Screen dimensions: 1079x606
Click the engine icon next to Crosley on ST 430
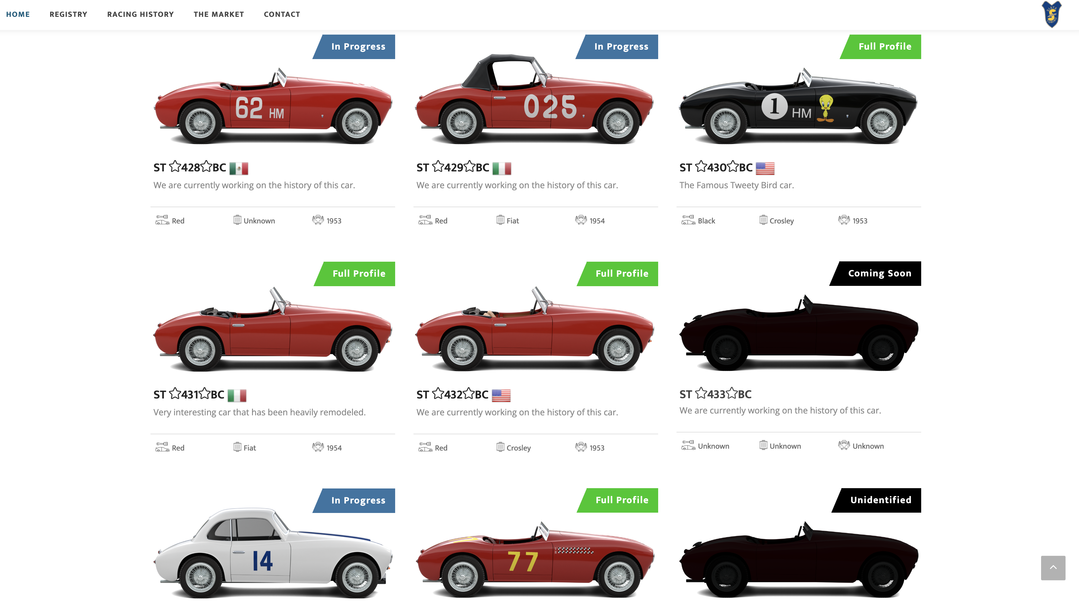(763, 220)
